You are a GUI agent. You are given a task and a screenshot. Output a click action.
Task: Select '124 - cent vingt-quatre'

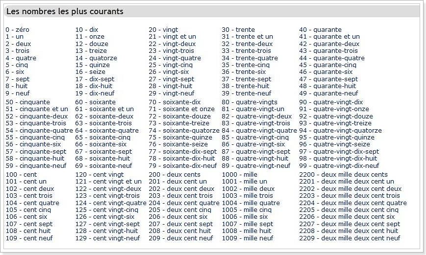click(111, 203)
